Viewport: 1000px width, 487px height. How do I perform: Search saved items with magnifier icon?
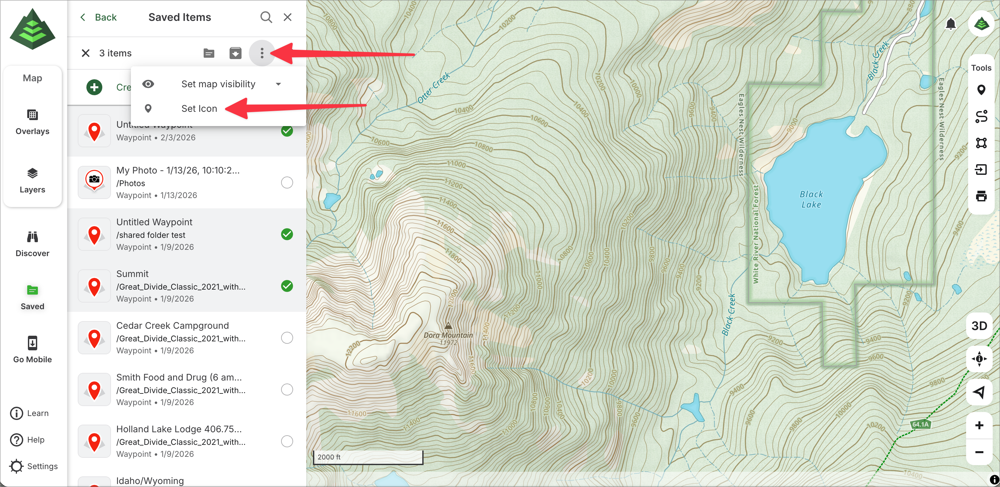[x=266, y=17]
